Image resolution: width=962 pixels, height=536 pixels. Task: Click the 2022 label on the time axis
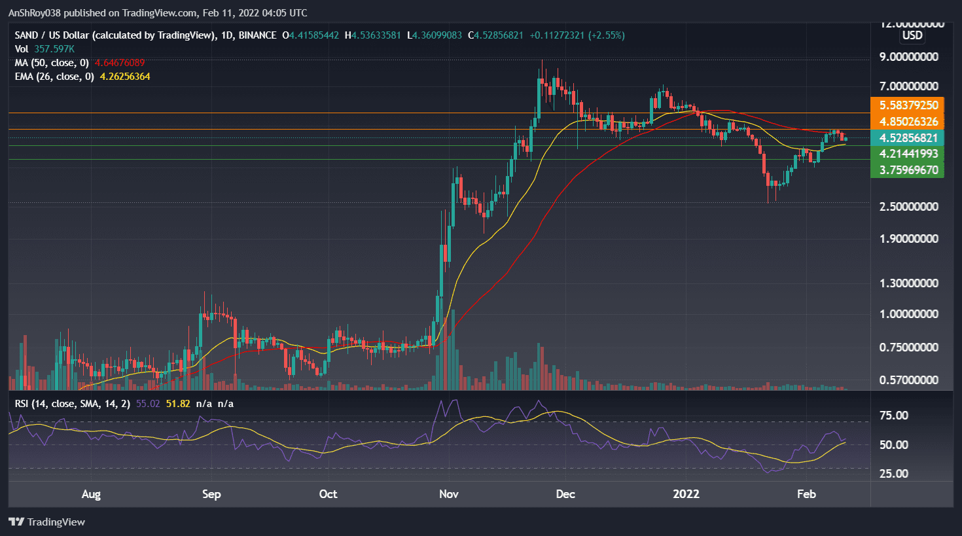click(686, 495)
